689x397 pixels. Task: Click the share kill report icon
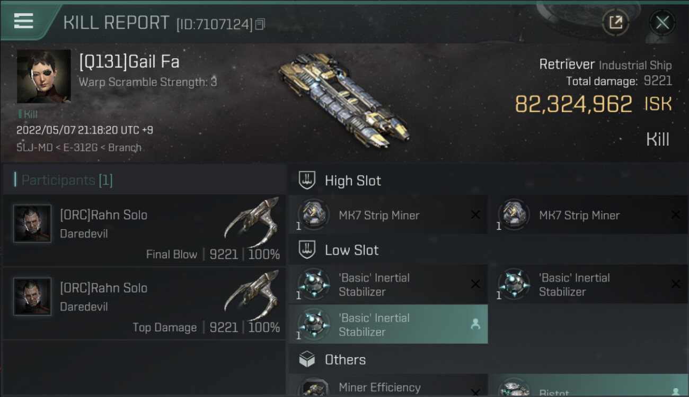(615, 22)
